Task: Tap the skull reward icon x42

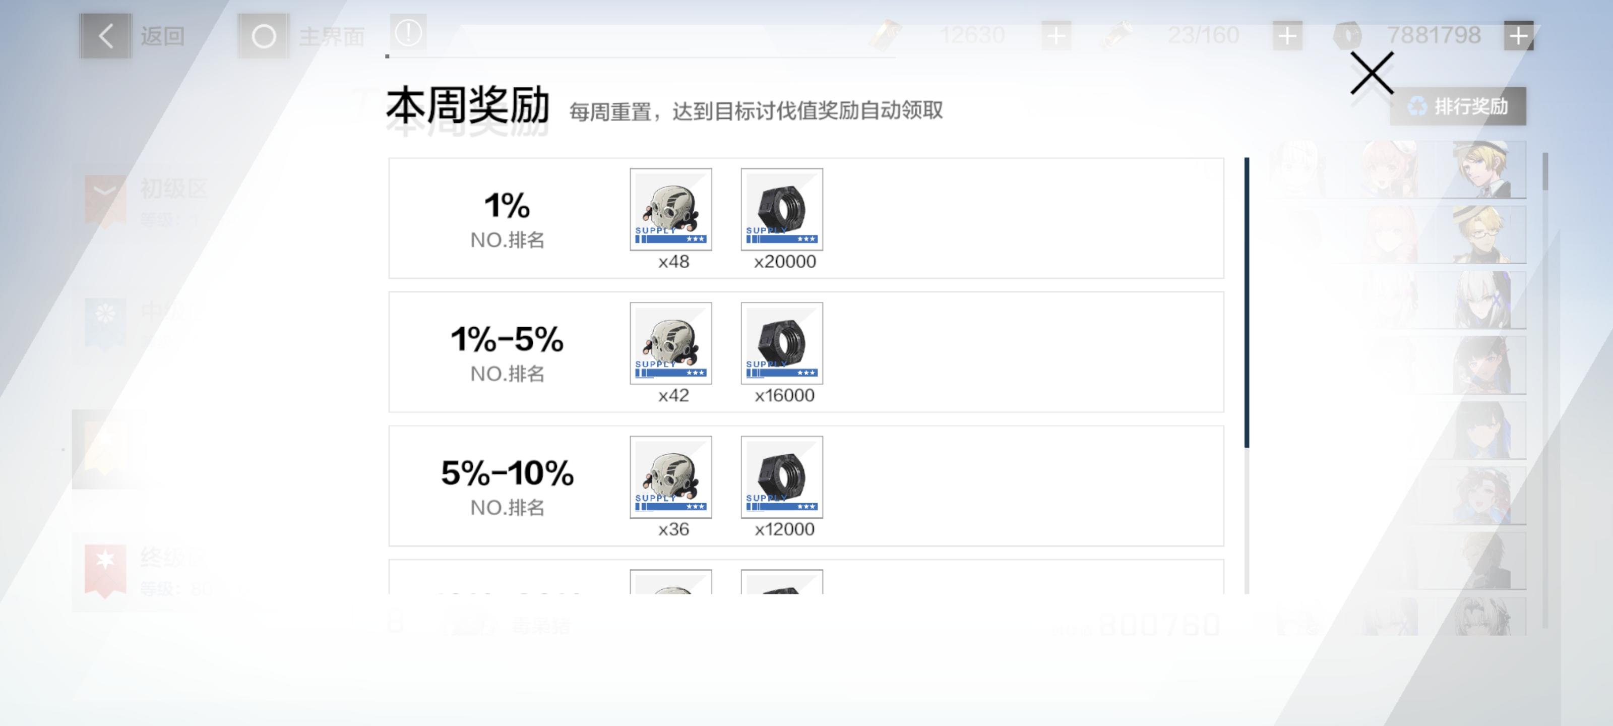Action: coord(670,343)
